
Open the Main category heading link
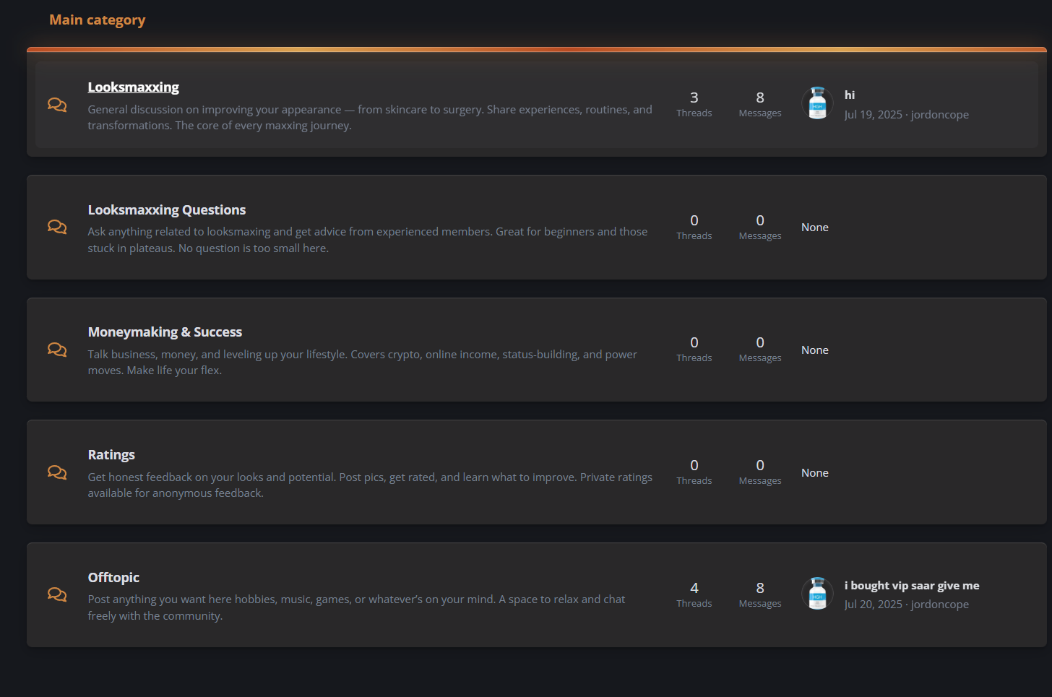pyautogui.click(x=97, y=20)
